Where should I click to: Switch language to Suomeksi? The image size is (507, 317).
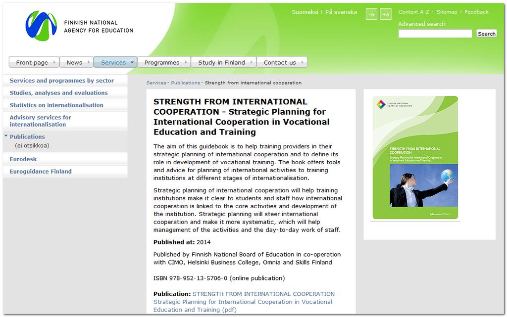pyautogui.click(x=305, y=12)
